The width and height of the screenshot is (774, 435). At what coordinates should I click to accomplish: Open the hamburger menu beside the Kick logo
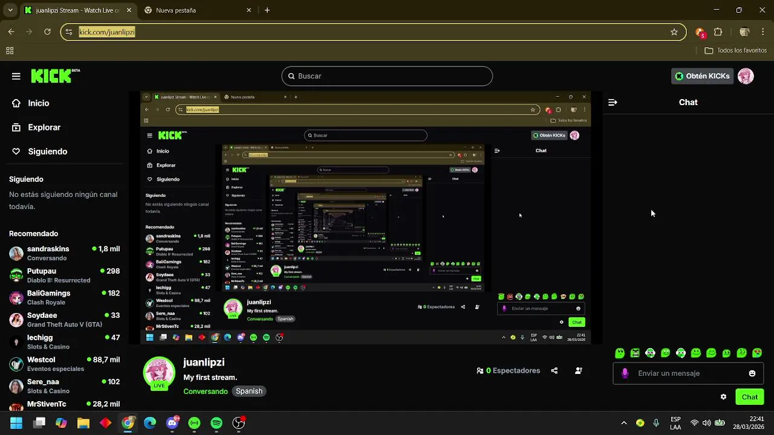tap(16, 76)
